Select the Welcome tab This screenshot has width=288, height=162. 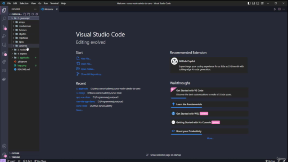(x=49, y=9)
